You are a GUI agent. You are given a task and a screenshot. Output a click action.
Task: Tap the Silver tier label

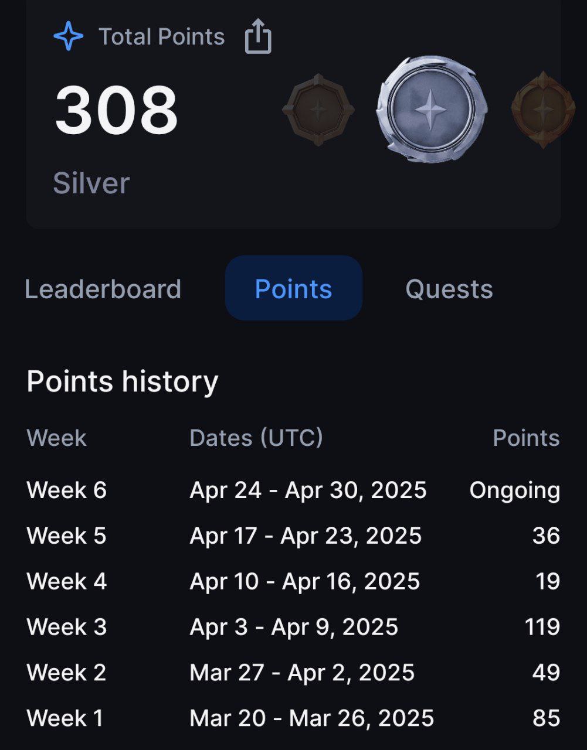(x=91, y=183)
